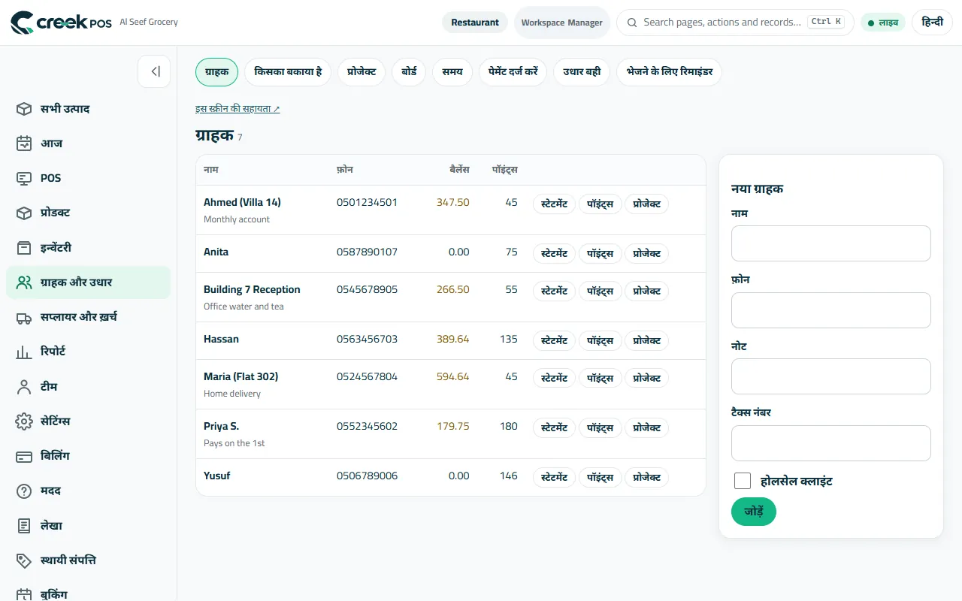Screen dimensions: 962x601
Task: Open the सेटिंग्स gear icon
Action: (24, 421)
